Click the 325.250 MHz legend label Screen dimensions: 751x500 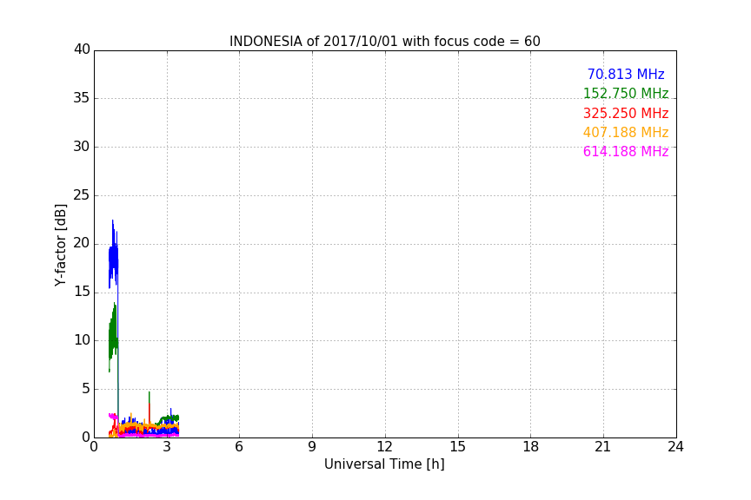626,114
